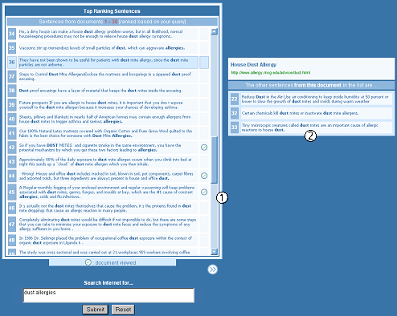Open sentence 'Future prospects If you are allergic'
The image size is (397, 316).
pos(108,105)
